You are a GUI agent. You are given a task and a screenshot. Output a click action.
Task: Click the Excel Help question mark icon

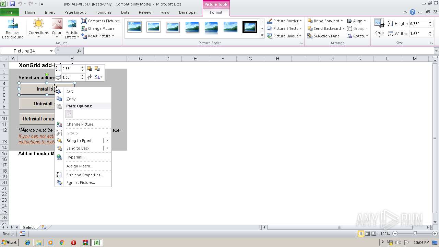(x=413, y=12)
